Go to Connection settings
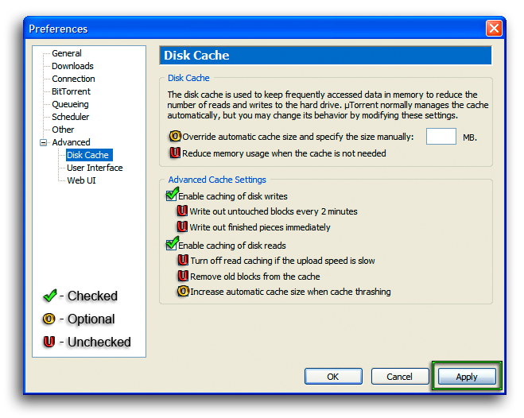 pyautogui.click(x=73, y=79)
